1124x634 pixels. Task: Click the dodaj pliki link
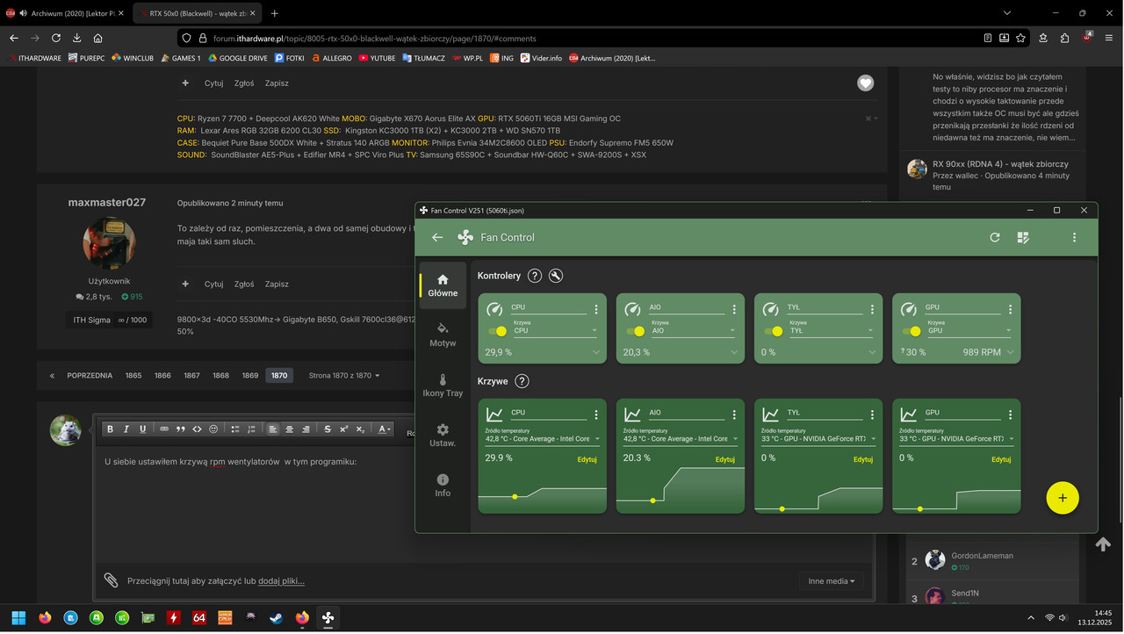pyautogui.click(x=281, y=580)
